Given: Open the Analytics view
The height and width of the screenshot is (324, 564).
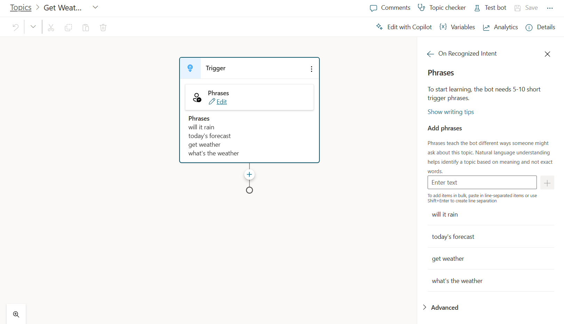Looking at the screenshot, I should tap(500, 27).
